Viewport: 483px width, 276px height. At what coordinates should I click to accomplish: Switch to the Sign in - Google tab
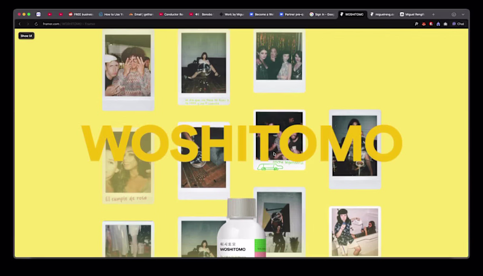pyautogui.click(x=322, y=14)
